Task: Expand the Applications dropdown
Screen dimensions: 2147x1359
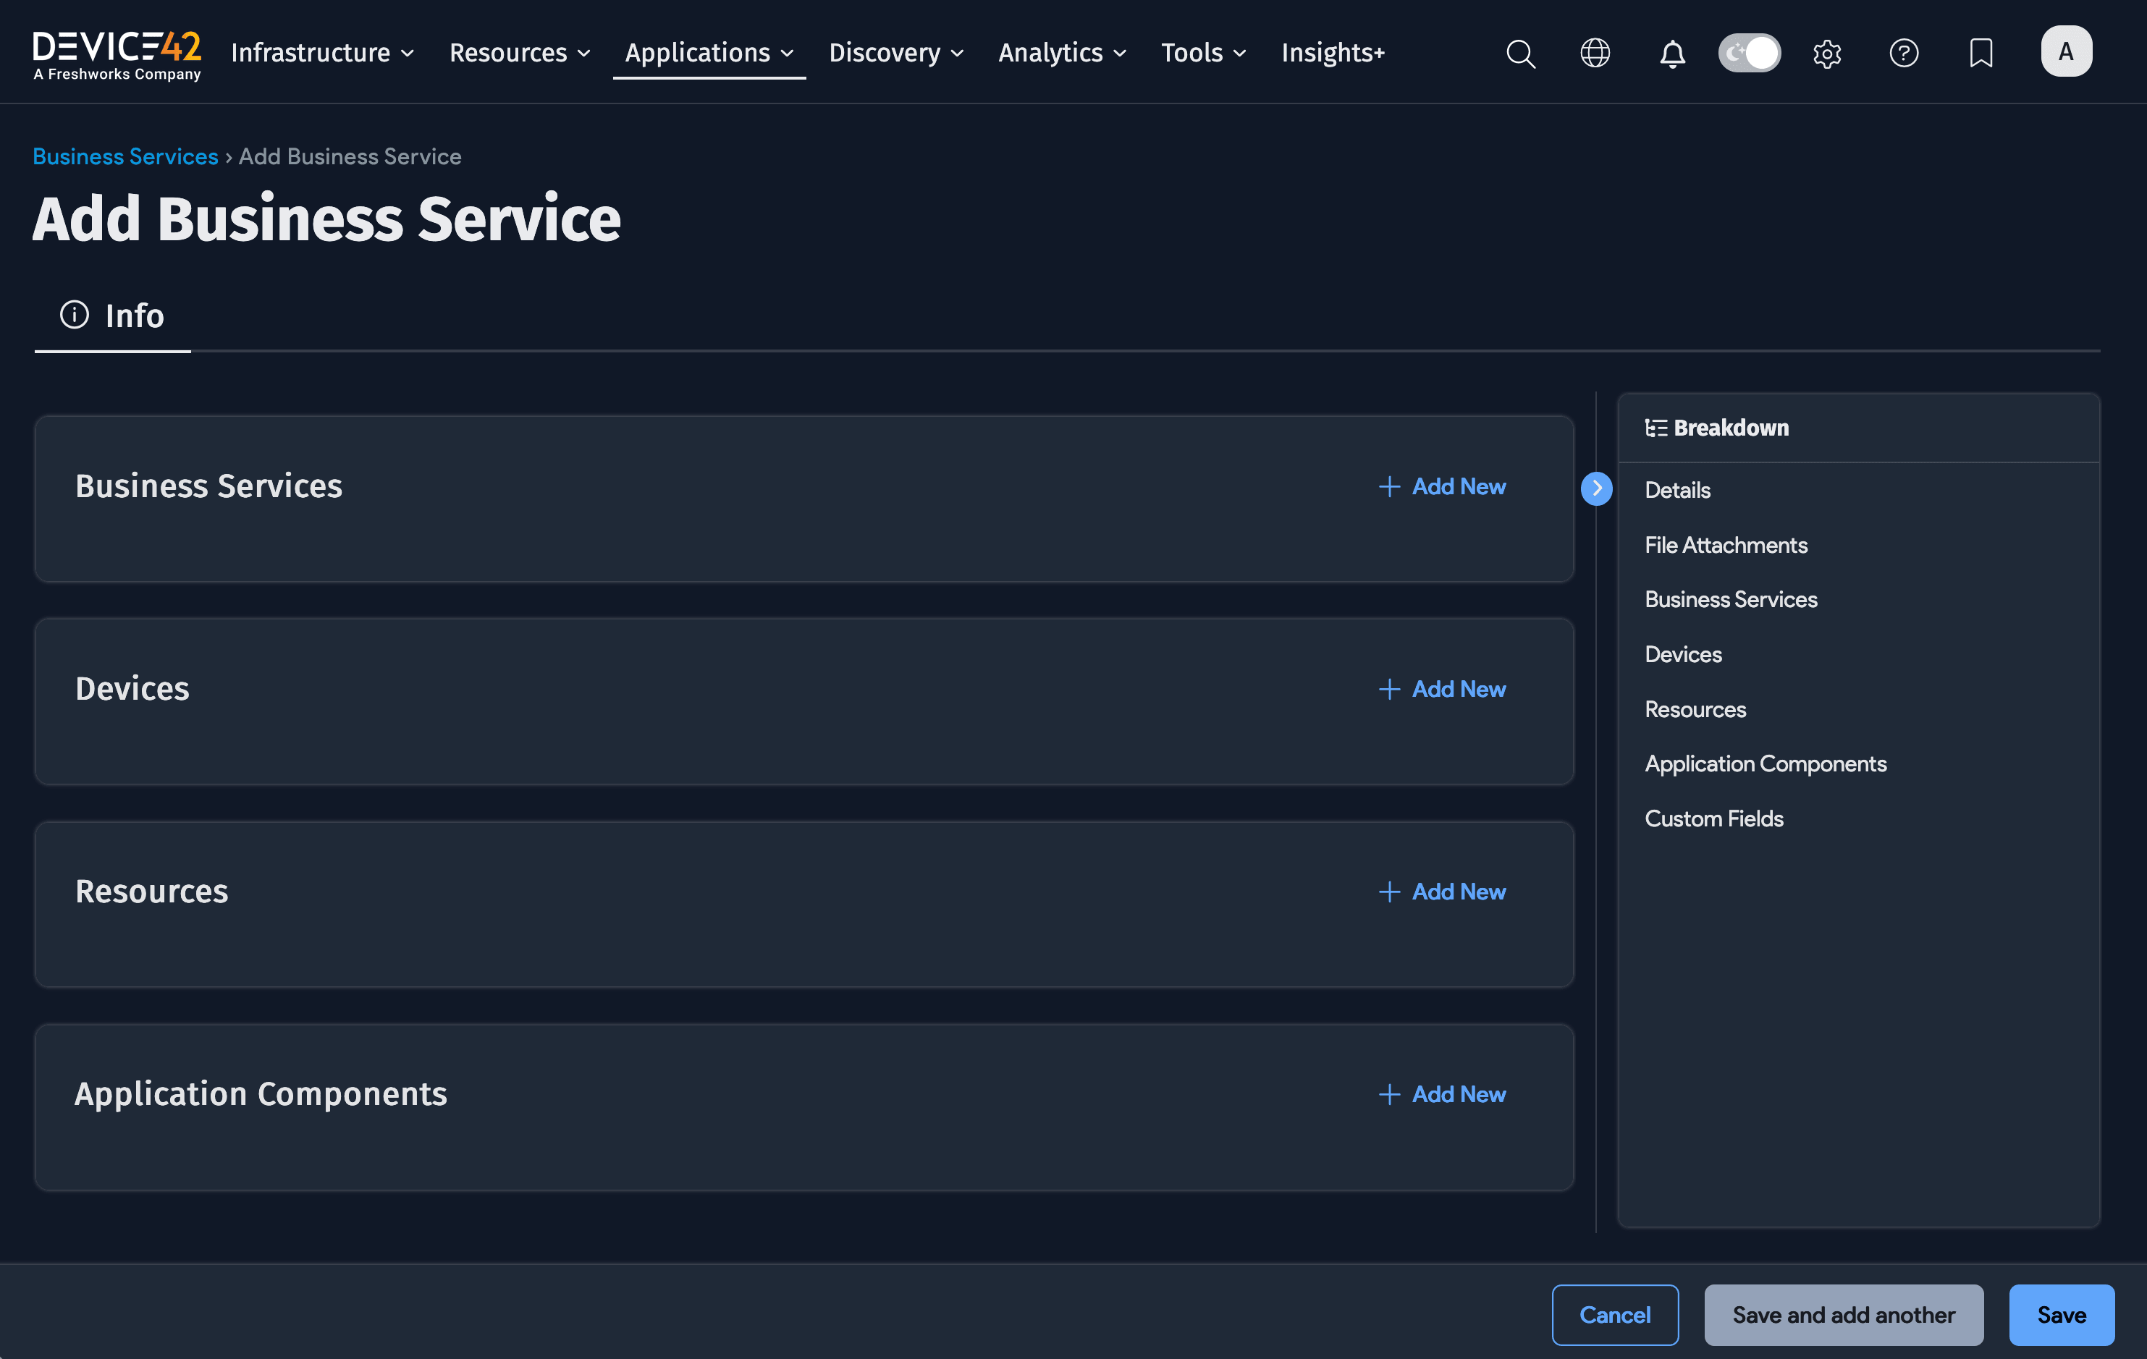Action: tap(709, 53)
